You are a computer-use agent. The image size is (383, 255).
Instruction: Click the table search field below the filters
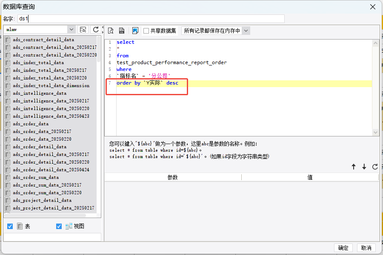(x=52, y=237)
